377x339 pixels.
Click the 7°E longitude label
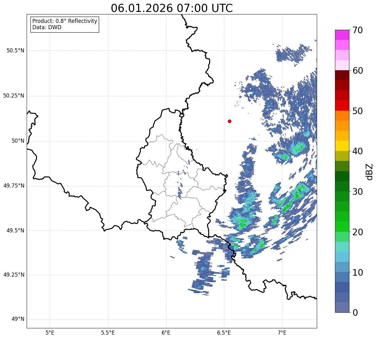(282, 333)
